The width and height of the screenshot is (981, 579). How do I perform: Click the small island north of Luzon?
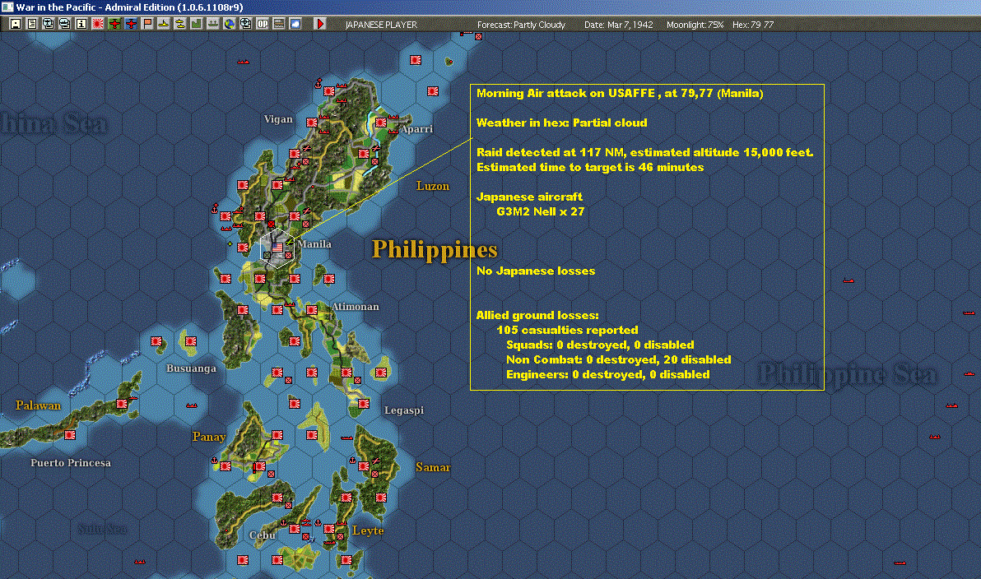point(449,62)
